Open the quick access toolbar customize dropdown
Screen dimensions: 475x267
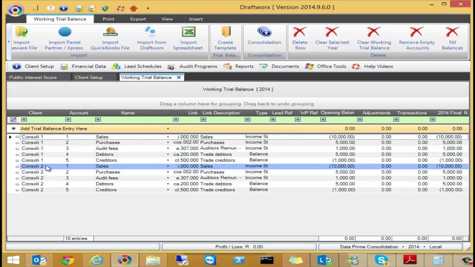[x=148, y=8]
